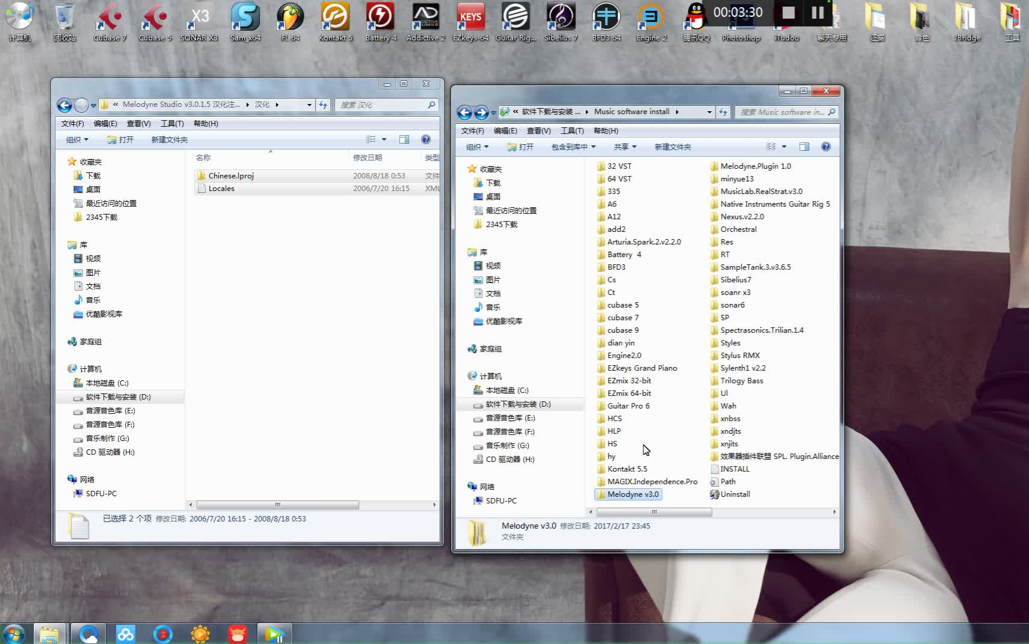Expand 组织 dropdown in 汉化 window
Image resolution: width=1029 pixels, height=644 pixels.
(77, 139)
